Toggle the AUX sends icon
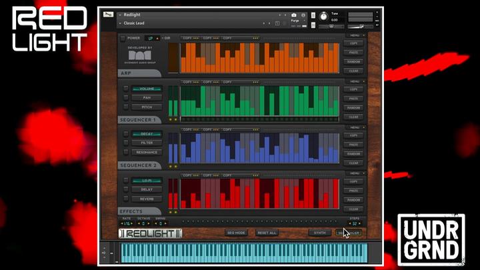This screenshot has height=270, width=480. 377,21
